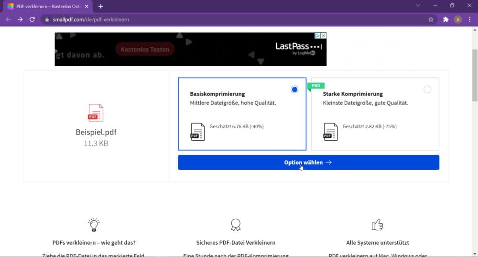The image size is (478, 257).
Task: Select the Basiskomprimierung radio button
Action: [294, 90]
